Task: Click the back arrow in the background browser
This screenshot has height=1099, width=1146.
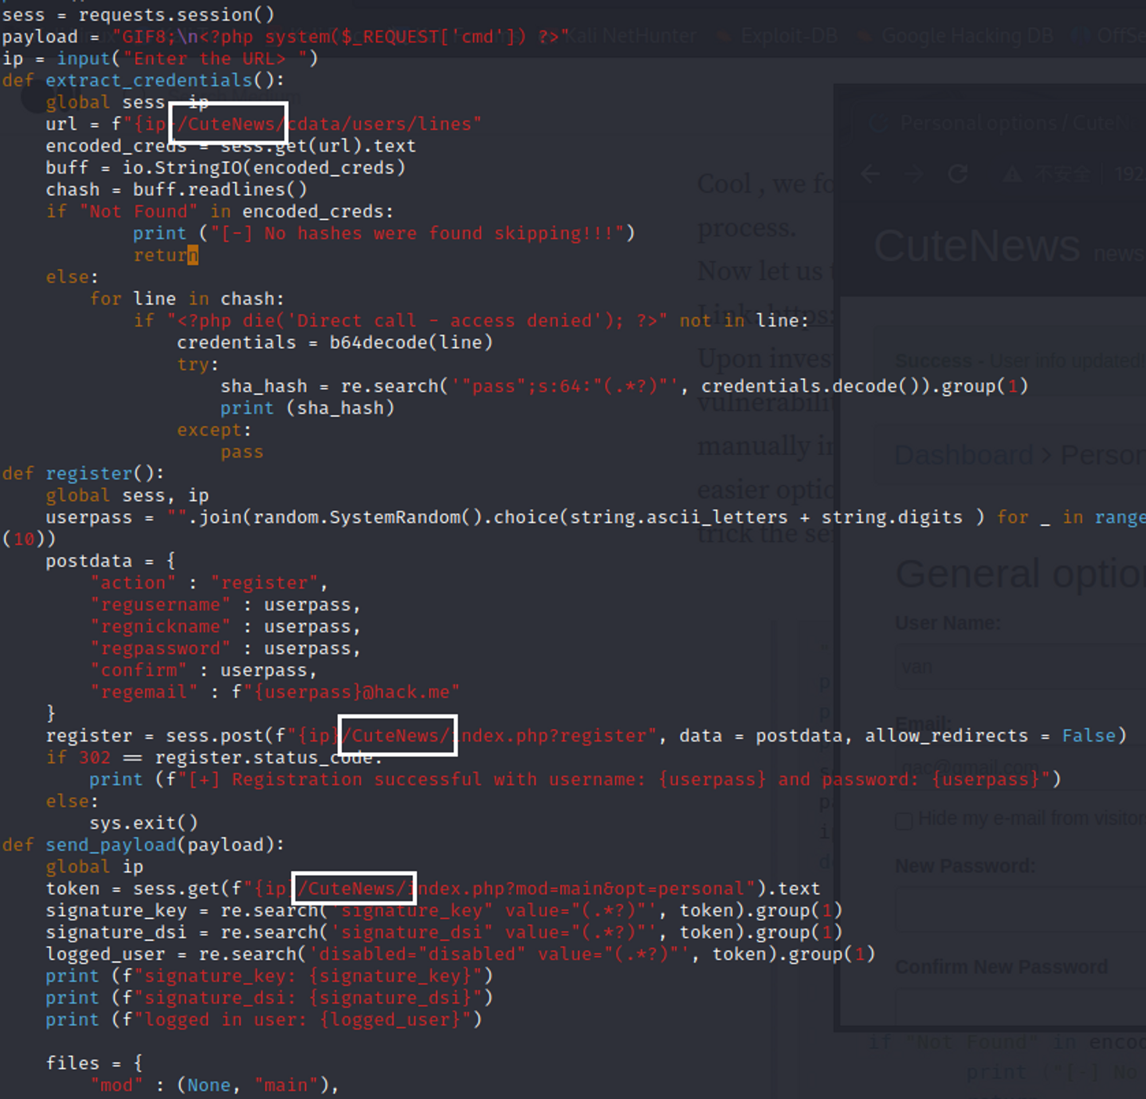Action: (870, 174)
